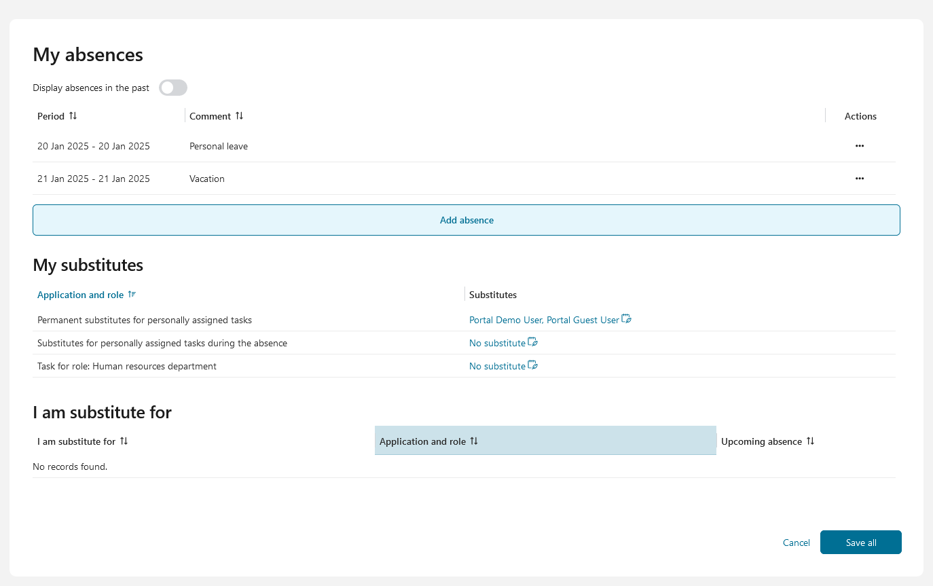Viewport: 933px width, 586px height.
Task: Sort absences by Period column icon
Action: pos(73,116)
